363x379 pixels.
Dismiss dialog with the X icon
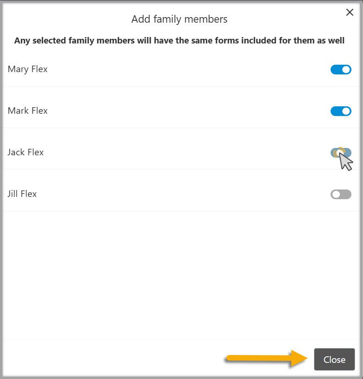(x=350, y=12)
